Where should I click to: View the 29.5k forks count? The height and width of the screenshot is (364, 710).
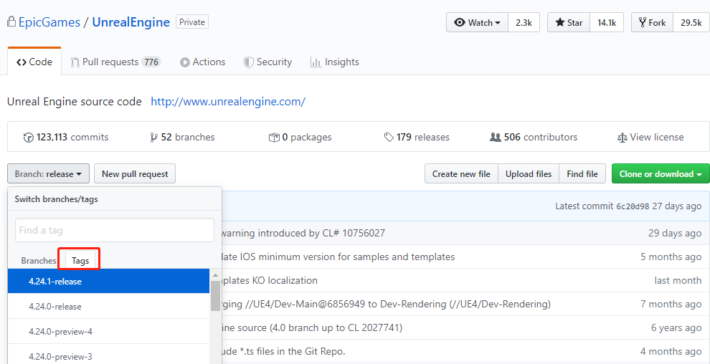pos(691,23)
